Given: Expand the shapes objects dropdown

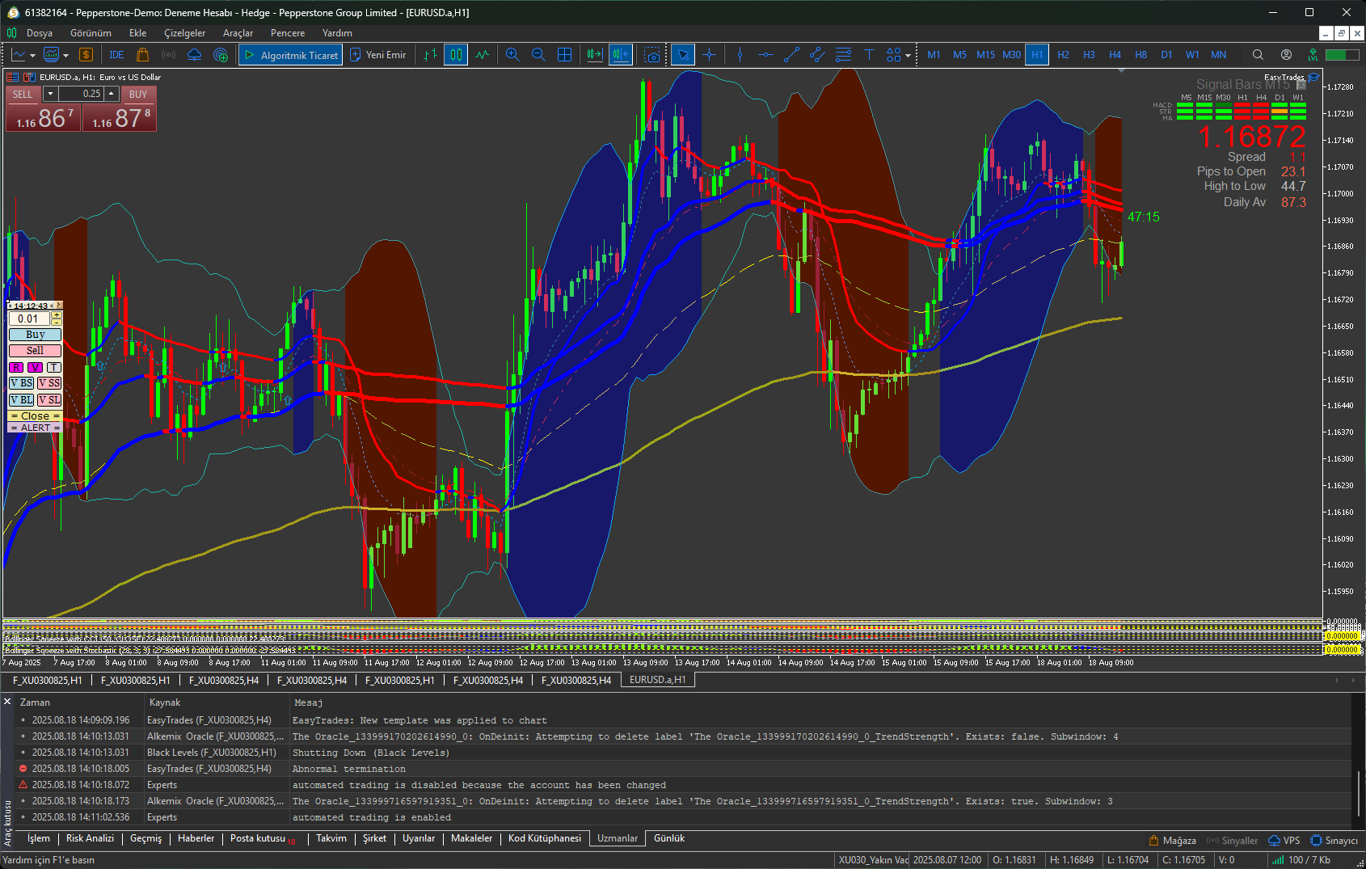Looking at the screenshot, I should (908, 56).
